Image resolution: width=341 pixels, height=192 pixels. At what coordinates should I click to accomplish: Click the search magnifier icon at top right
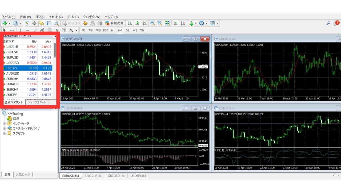tap(328, 23)
